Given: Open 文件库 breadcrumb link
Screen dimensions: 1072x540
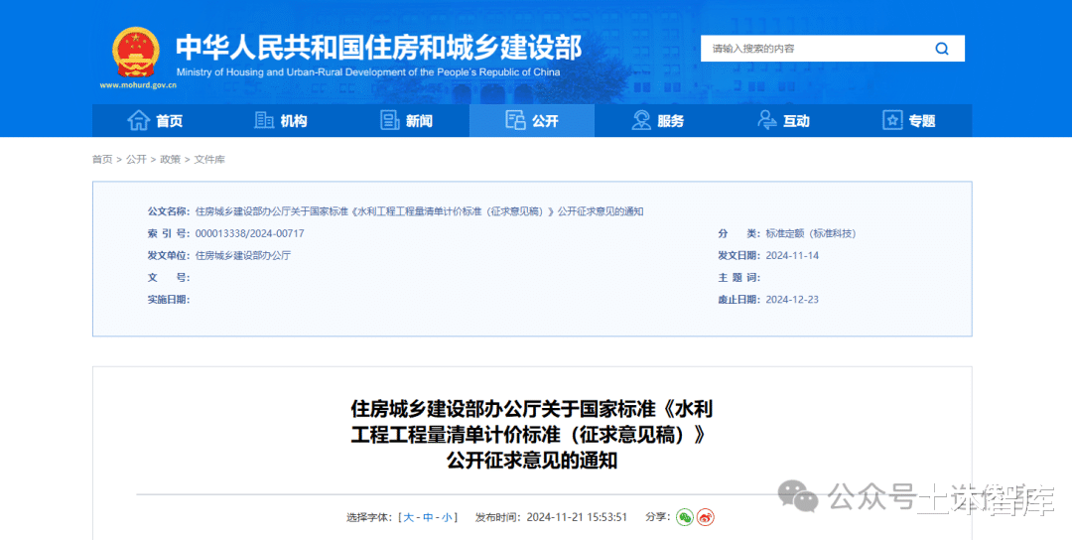Looking at the screenshot, I should [209, 159].
